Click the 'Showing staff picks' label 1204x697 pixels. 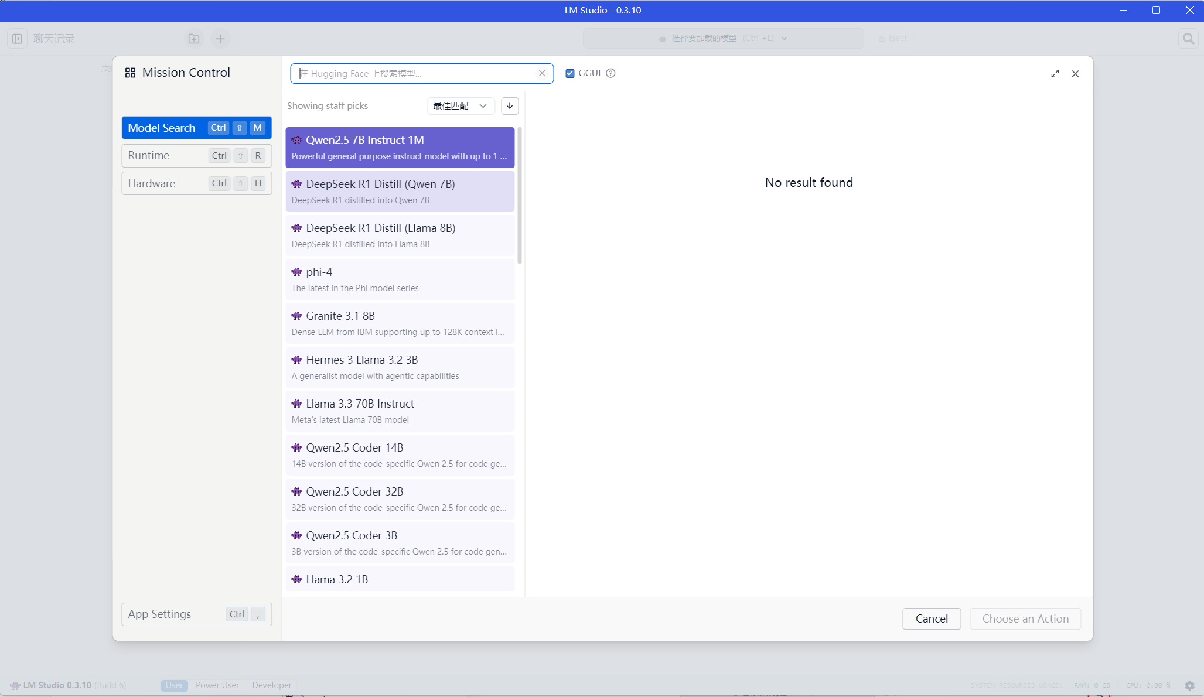click(x=328, y=106)
